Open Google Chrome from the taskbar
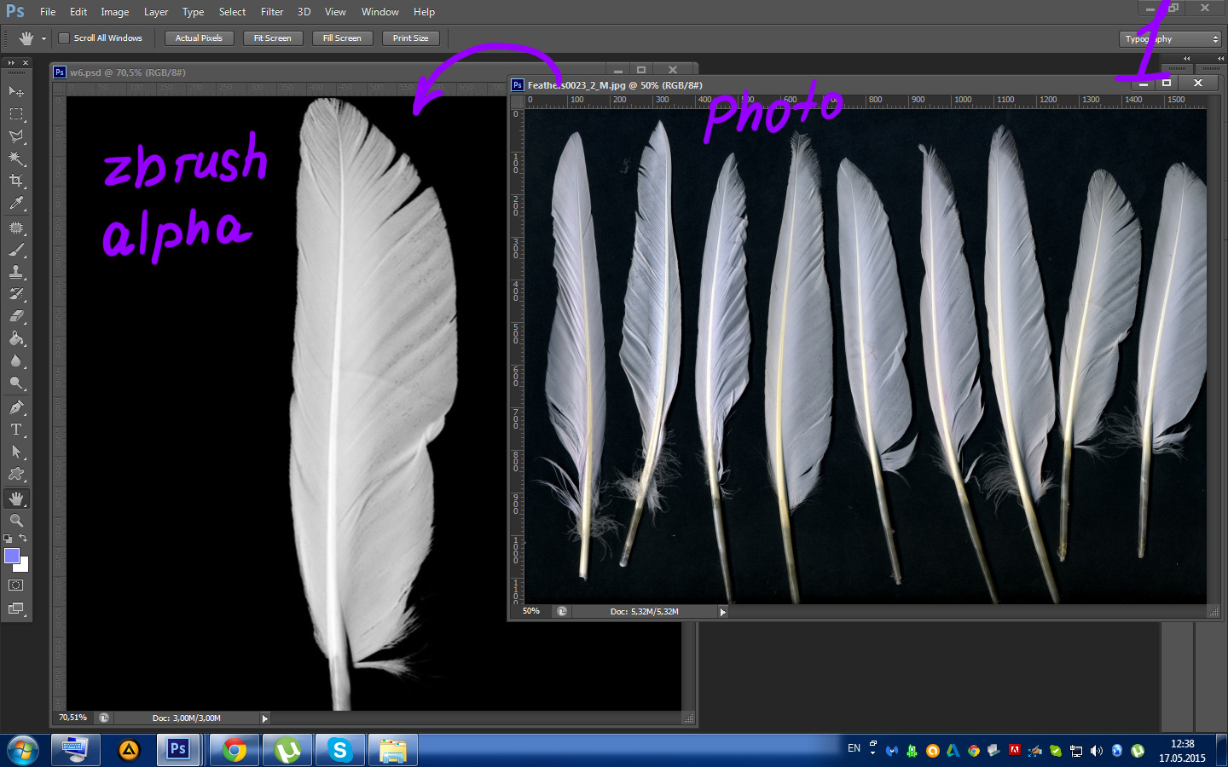The width and height of the screenshot is (1228, 767). (x=235, y=751)
